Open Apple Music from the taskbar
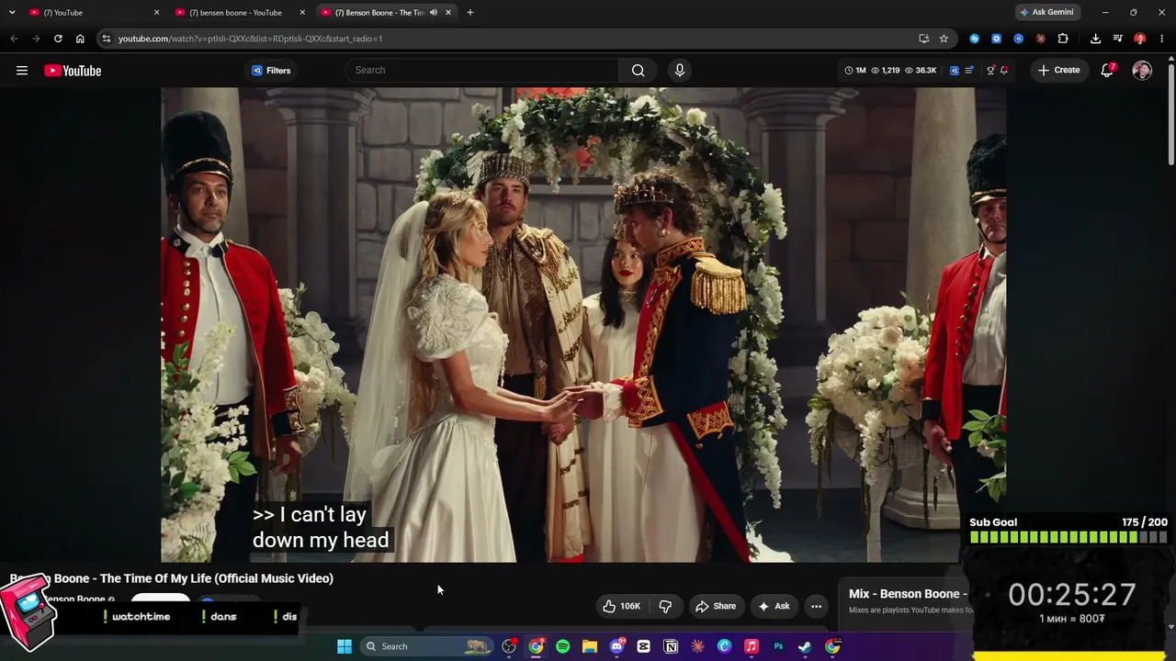The height and width of the screenshot is (661, 1176). pos(751,646)
